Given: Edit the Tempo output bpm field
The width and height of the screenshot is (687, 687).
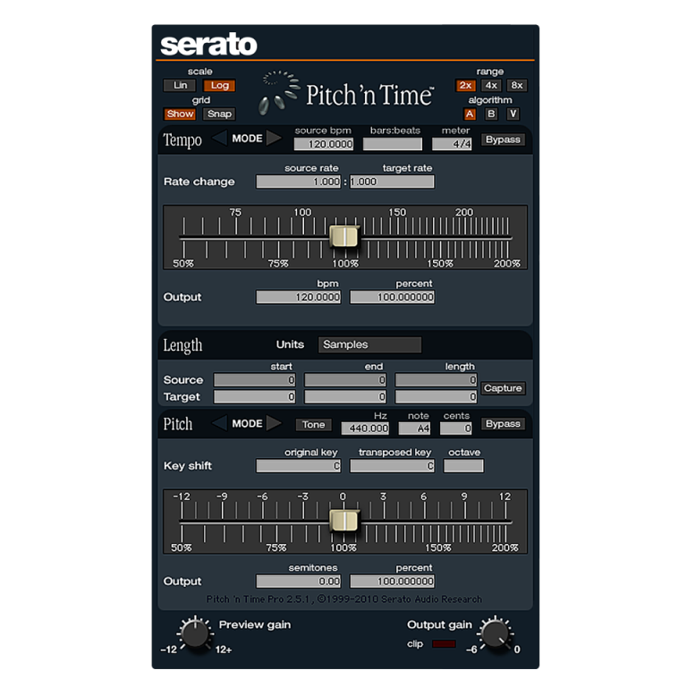Looking at the screenshot, I should (299, 297).
